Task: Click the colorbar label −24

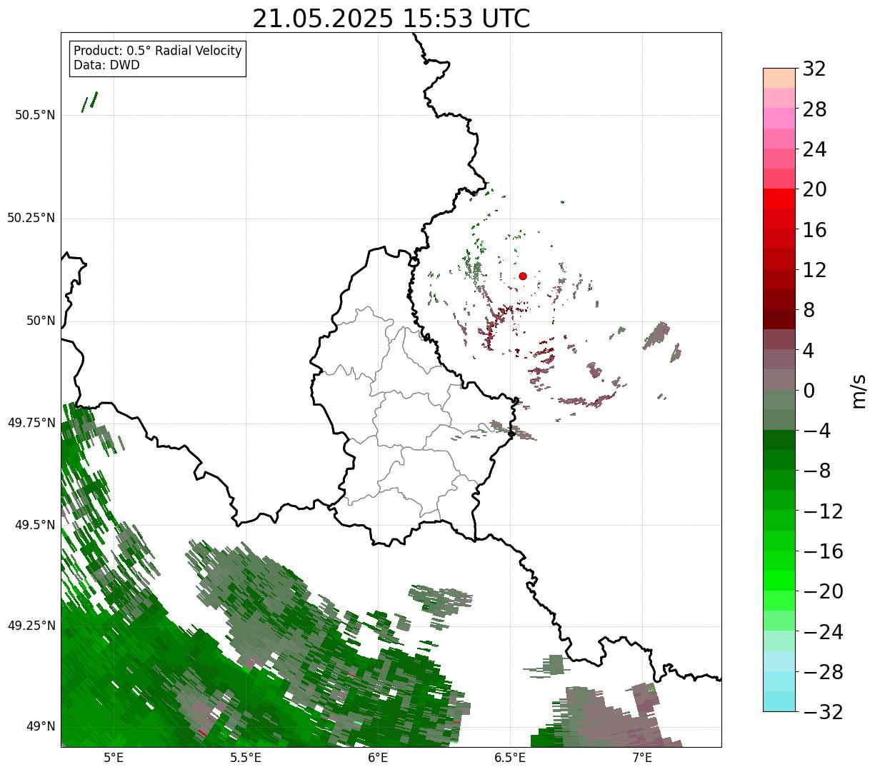Action: click(823, 631)
